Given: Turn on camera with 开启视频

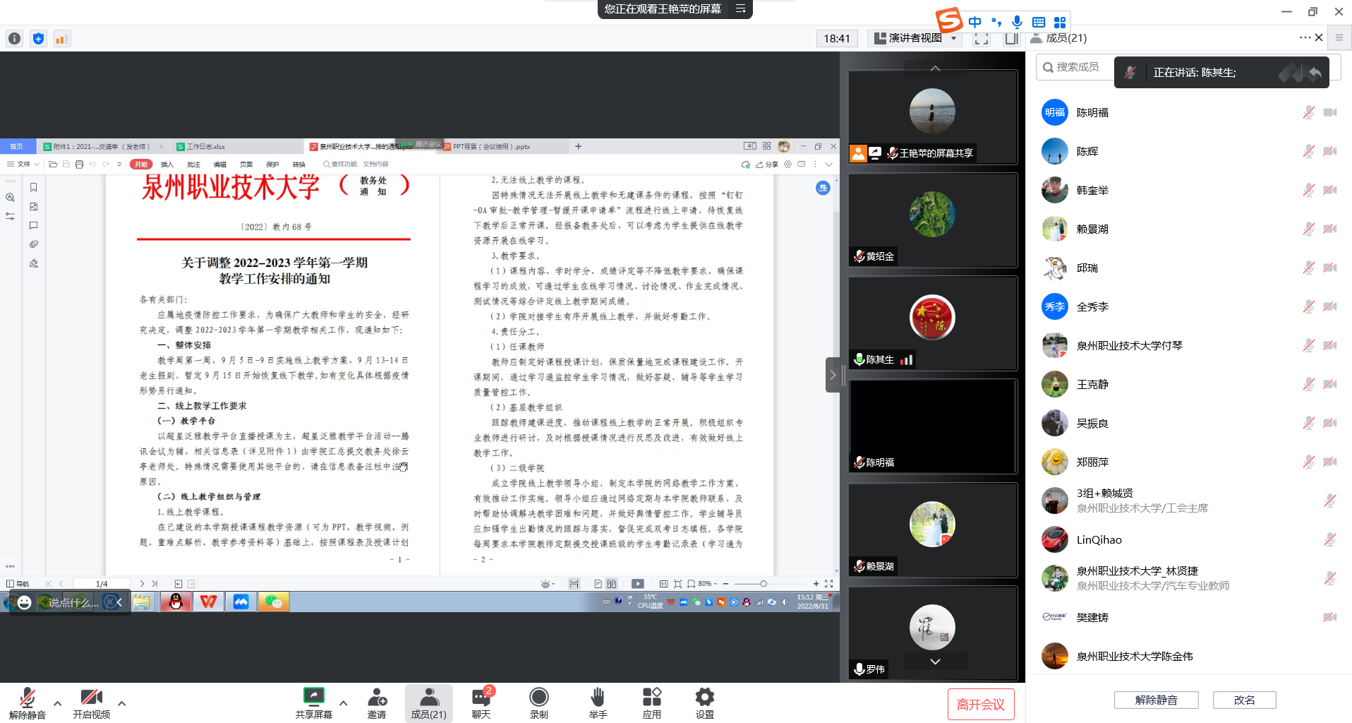Looking at the screenshot, I should [92, 703].
